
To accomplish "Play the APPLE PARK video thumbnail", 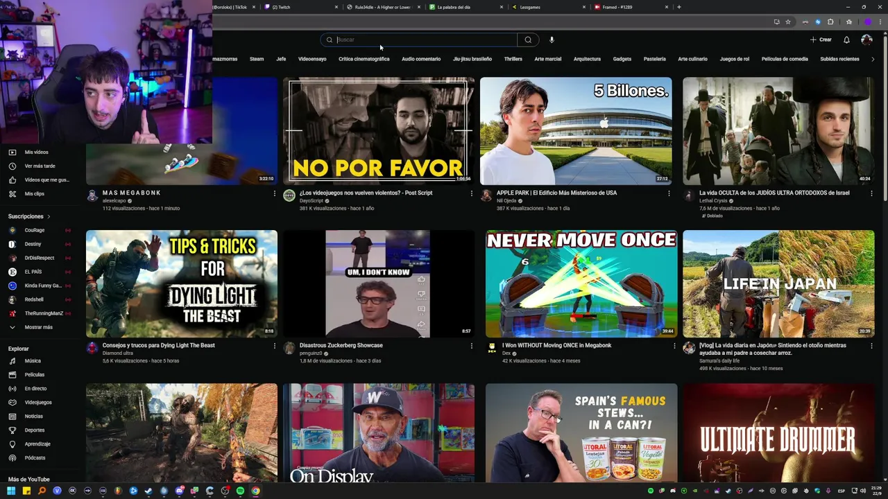I will coord(576,131).
